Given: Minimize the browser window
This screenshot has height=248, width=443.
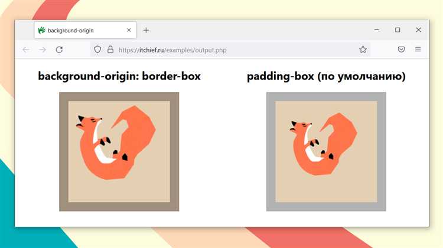Looking at the screenshot, I should tap(377, 30).
